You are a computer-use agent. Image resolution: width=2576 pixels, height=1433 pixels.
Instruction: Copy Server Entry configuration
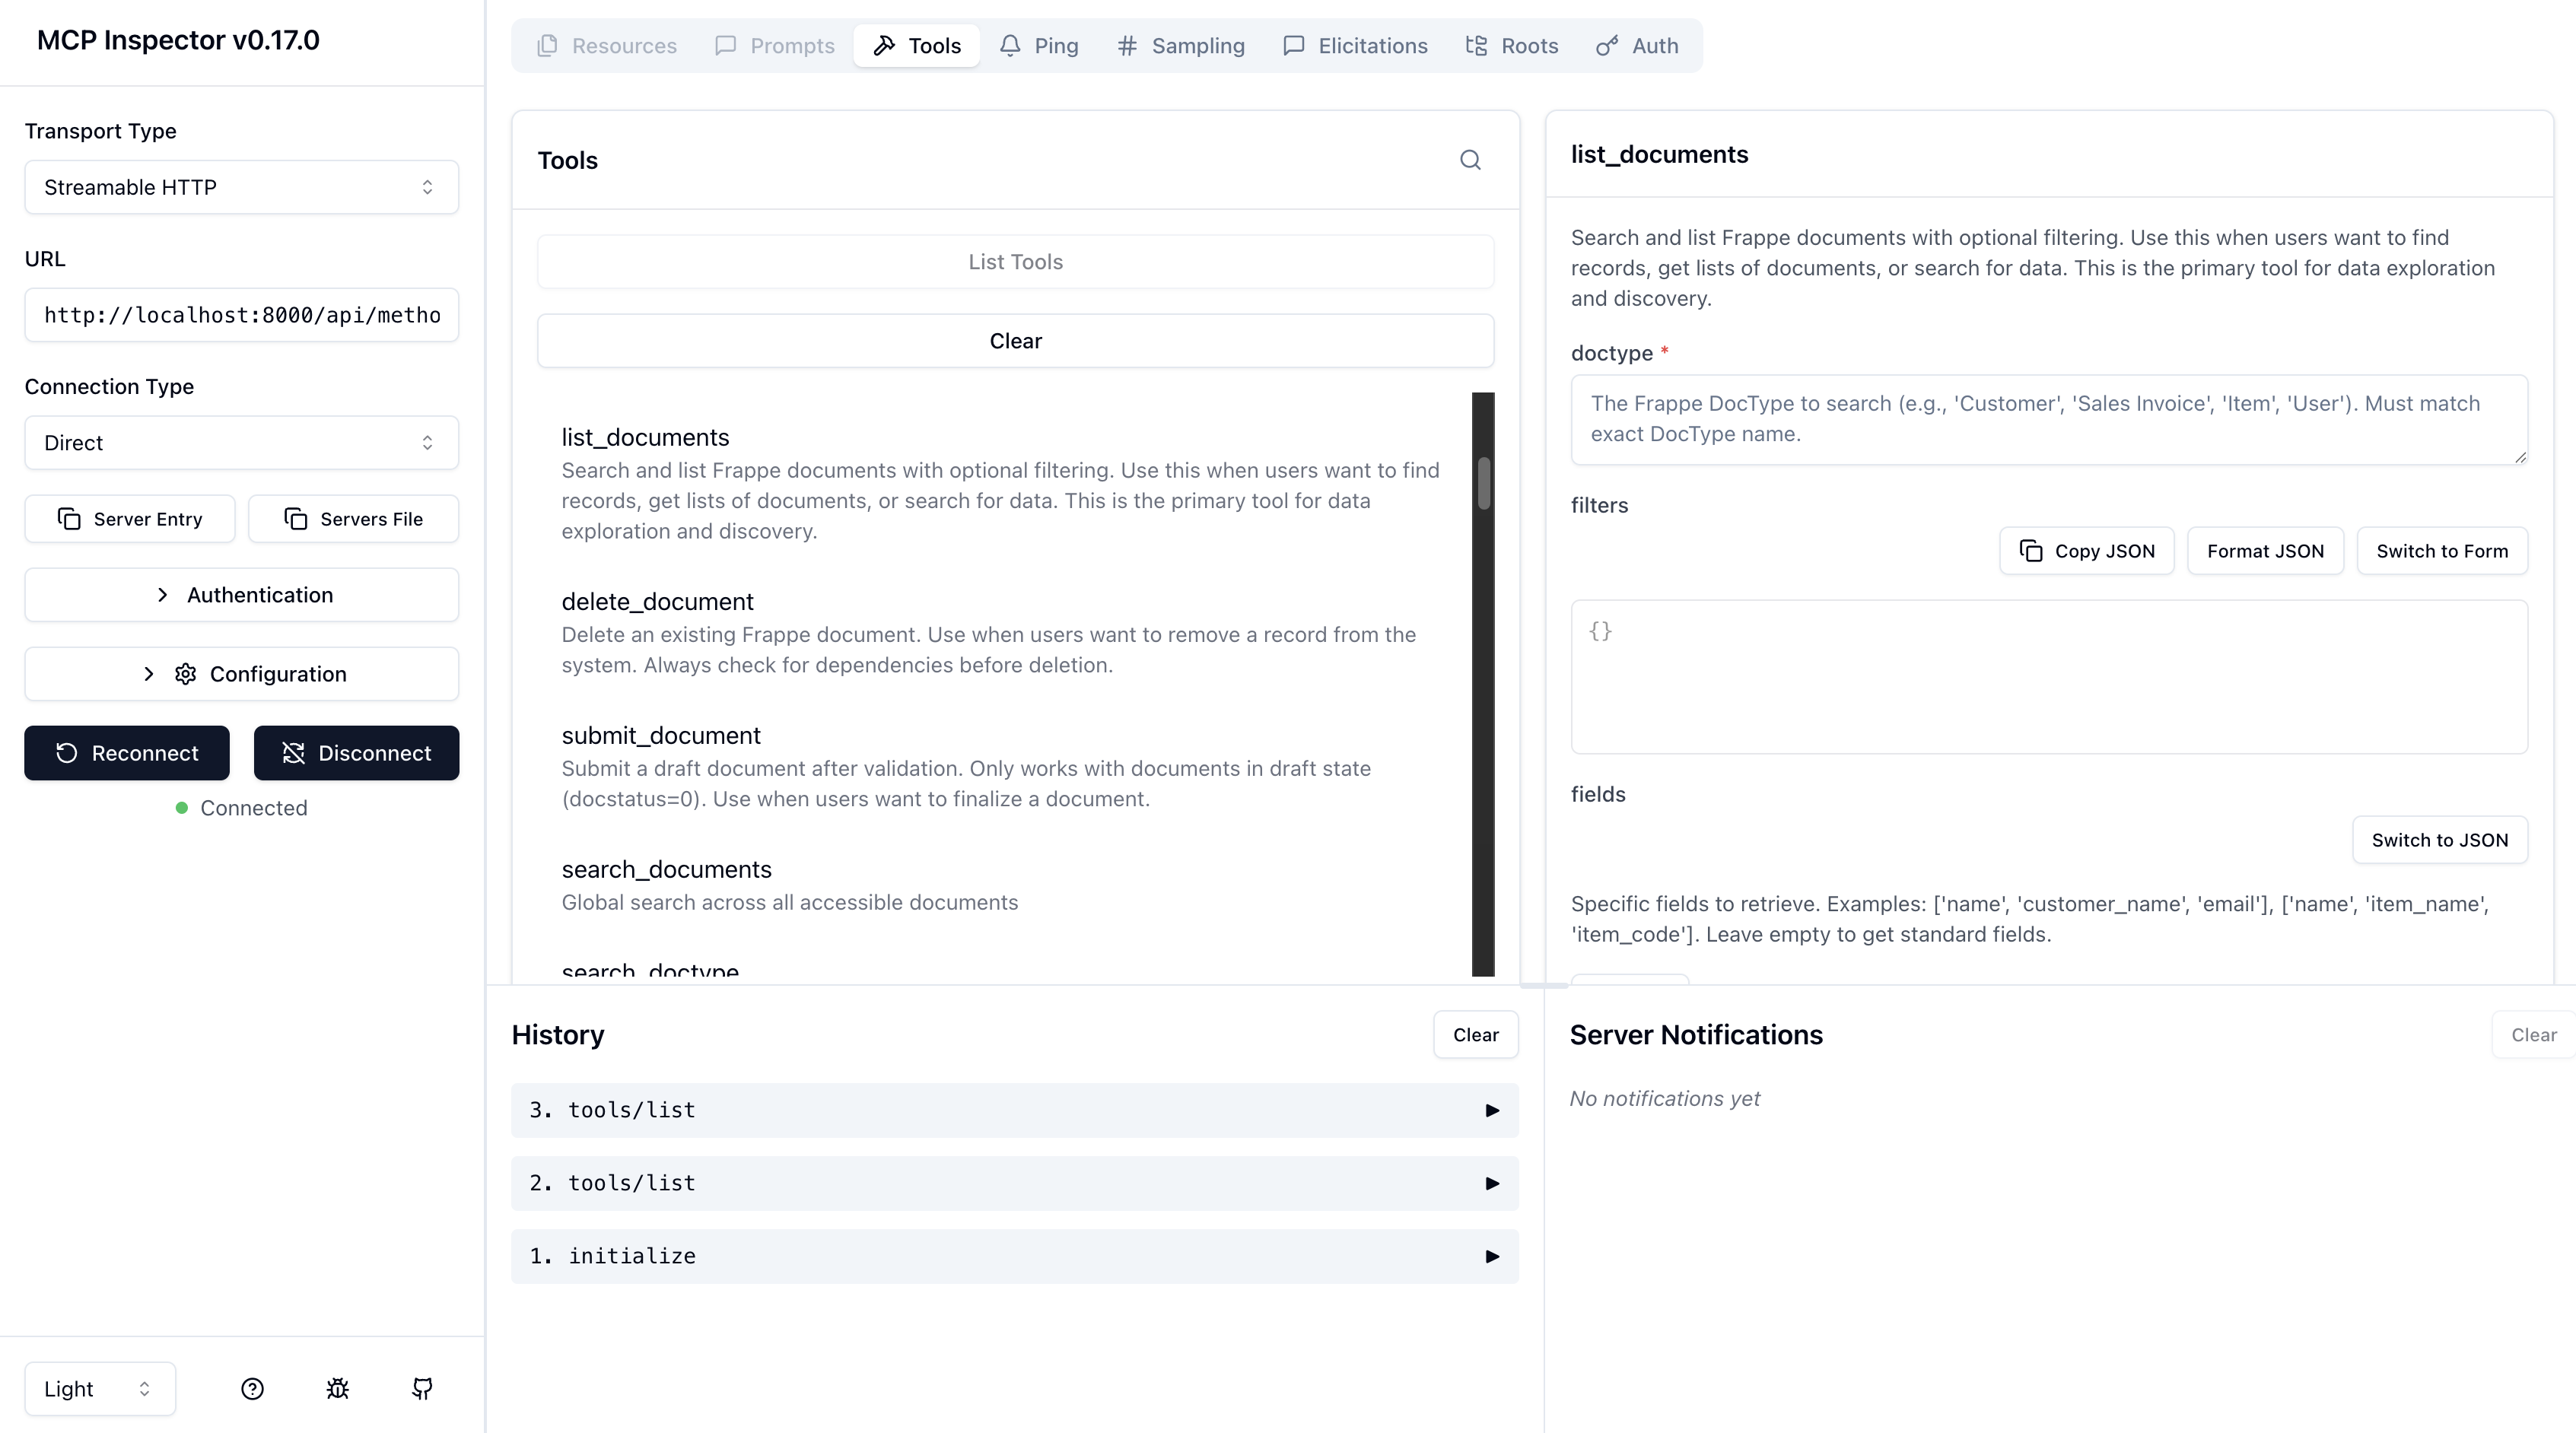click(x=130, y=519)
